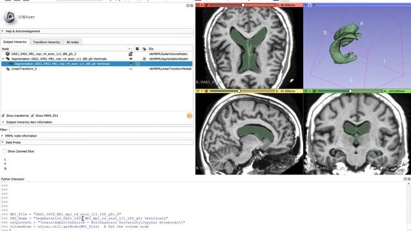Screen dimensions: 411x231
Task: Uncheck Show MRML ID's checkbox
Action: (32, 116)
